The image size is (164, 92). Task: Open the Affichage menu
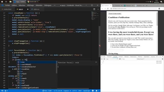30,5
